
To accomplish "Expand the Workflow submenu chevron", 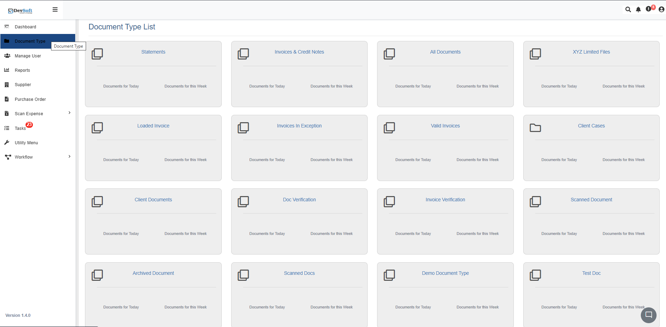I will pyautogui.click(x=69, y=156).
